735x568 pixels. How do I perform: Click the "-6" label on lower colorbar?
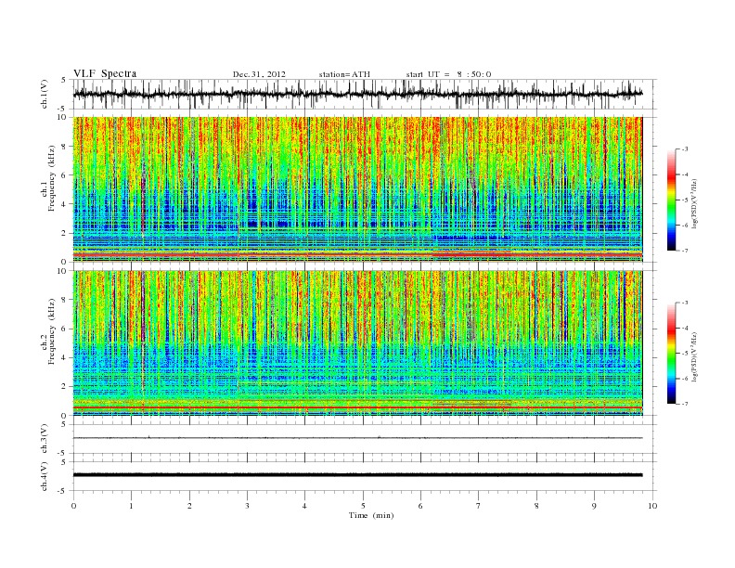tap(685, 379)
